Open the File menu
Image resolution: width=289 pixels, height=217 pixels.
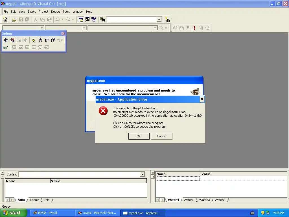(6, 12)
